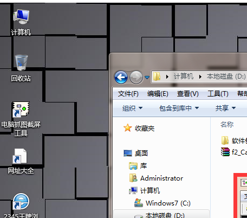247x218 pixels.
Task: Select the f2_Ca archive file icon
Action: pyautogui.click(x=225, y=152)
